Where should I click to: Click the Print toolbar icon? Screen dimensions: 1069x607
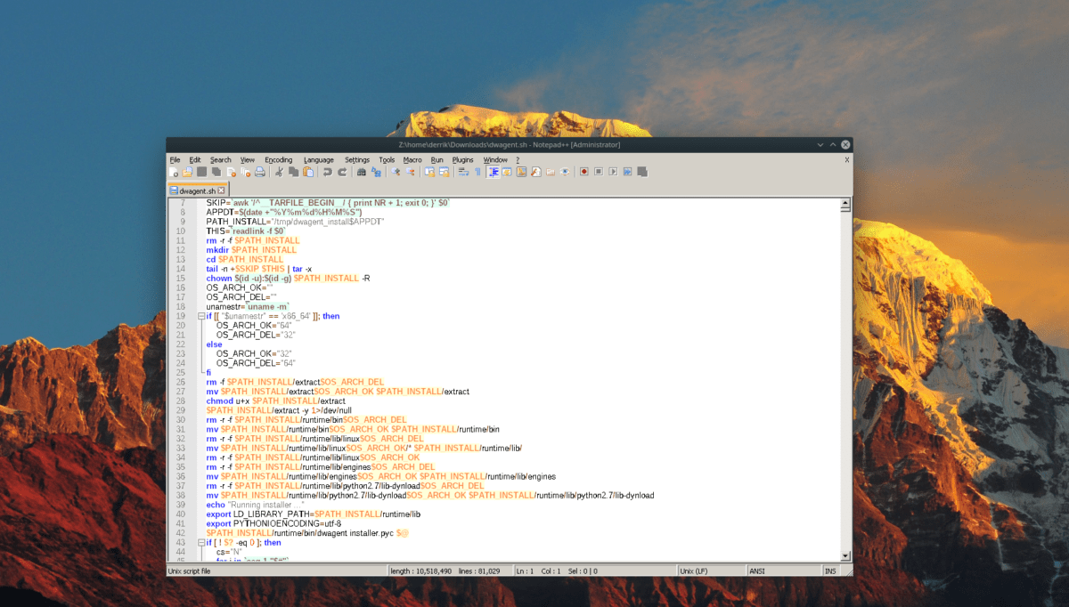[x=259, y=171]
